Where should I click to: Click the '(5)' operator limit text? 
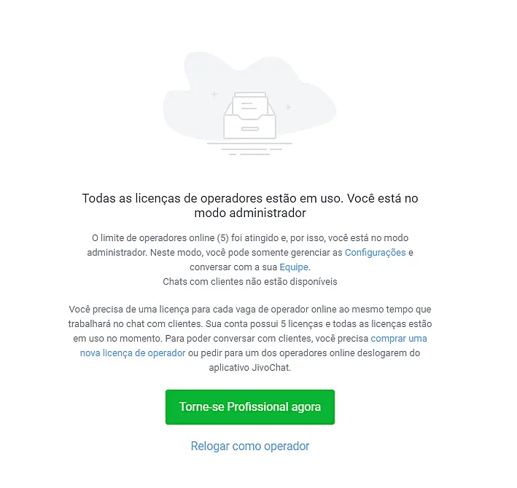[x=223, y=238]
